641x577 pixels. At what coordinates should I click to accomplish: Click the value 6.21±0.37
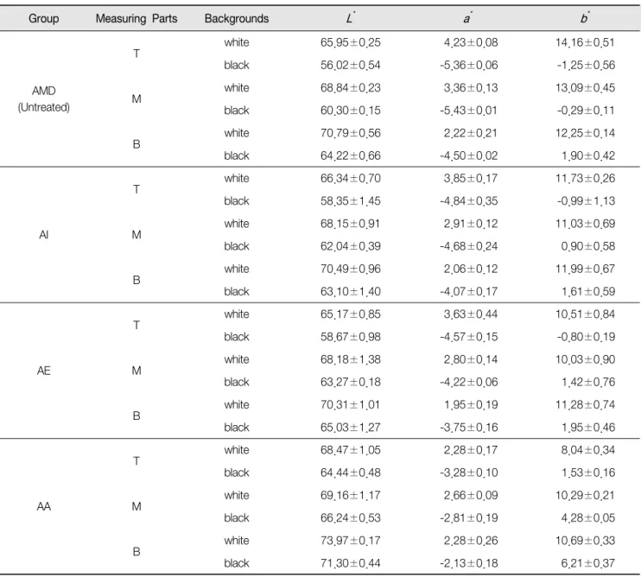(x=587, y=563)
